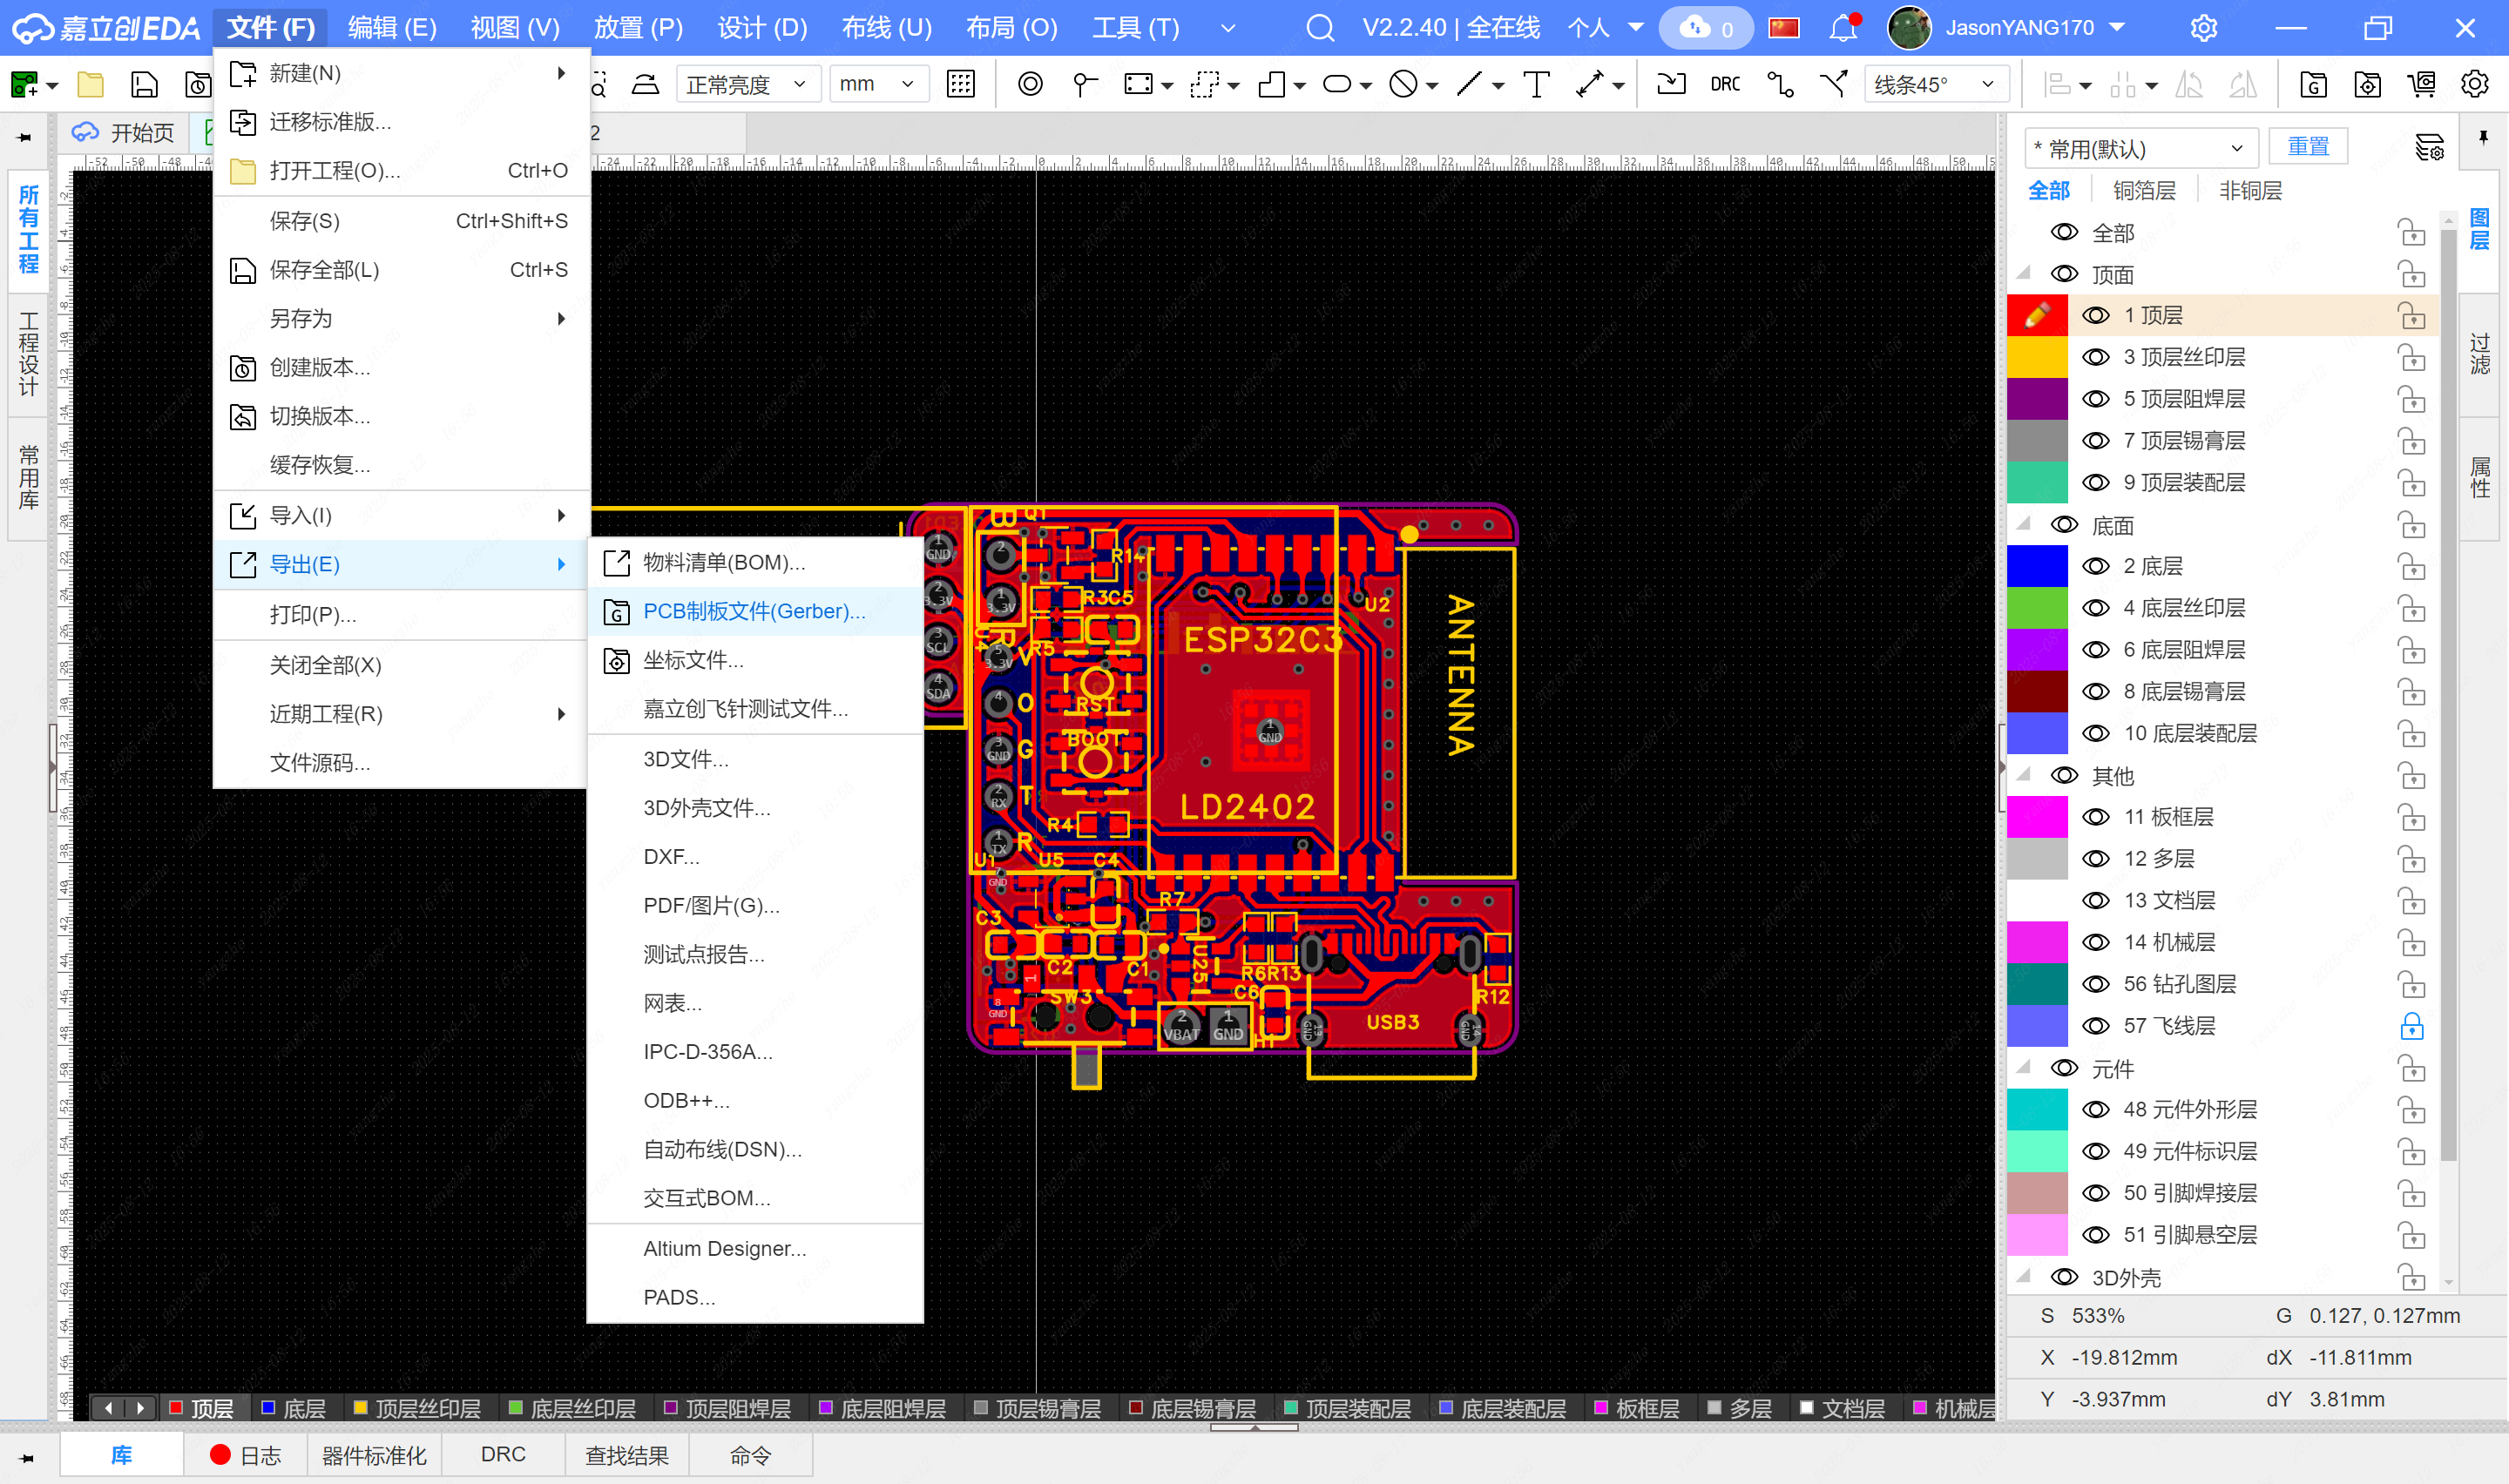Viewport: 2509px width, 1484px height.
Task: Click the pin icon on right panel
Action: pyautogui.click(x=2483, y=138)
